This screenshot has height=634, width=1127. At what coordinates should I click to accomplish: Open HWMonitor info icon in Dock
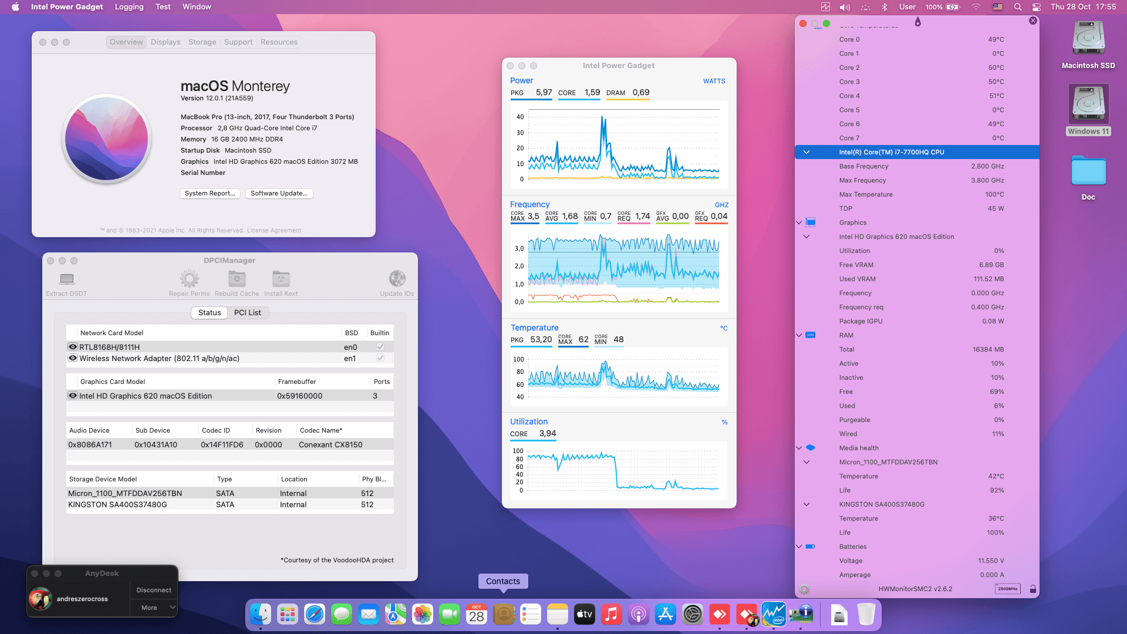pyautogui.click(x=801, y=615)
